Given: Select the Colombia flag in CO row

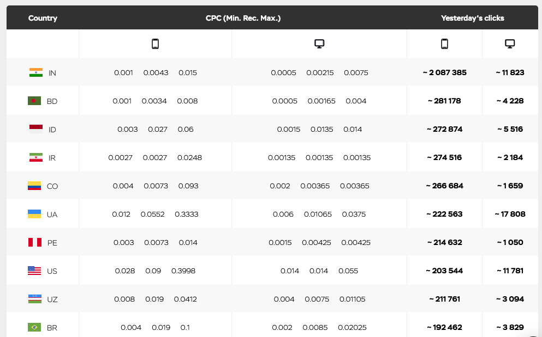Looking at the screenshot, I should pos(34,186).
